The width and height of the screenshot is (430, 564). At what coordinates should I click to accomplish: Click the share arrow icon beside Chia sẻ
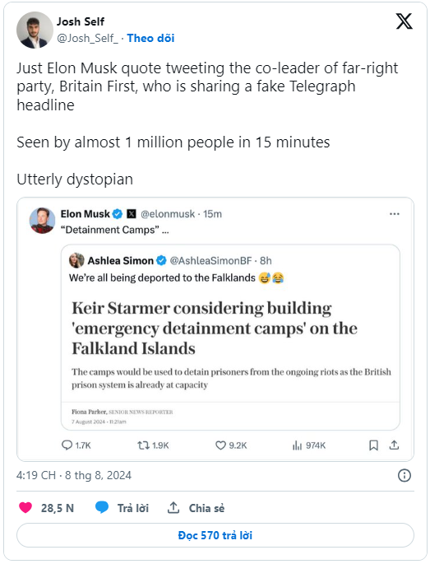[x=173, y=507]
